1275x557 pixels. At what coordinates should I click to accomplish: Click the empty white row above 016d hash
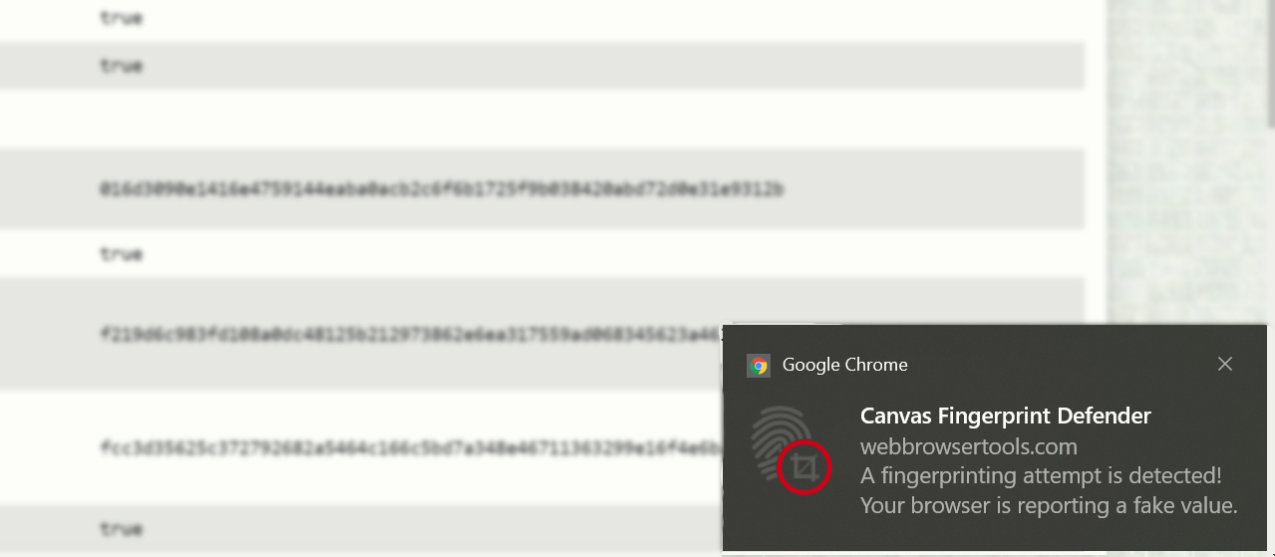(x=541, y=119)
